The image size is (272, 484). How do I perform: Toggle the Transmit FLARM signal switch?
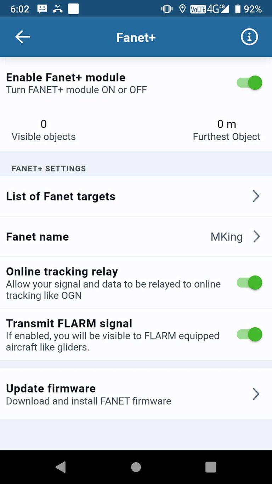[249, 334]
